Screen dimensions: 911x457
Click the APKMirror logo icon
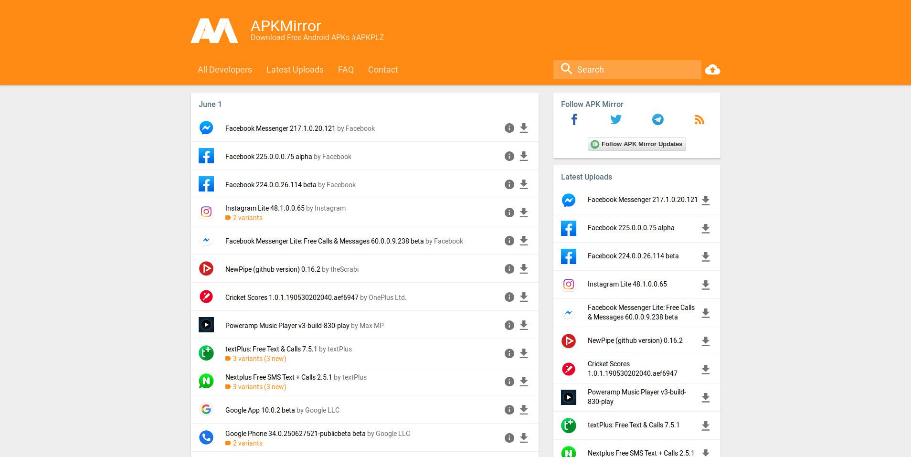click(214, 31)
